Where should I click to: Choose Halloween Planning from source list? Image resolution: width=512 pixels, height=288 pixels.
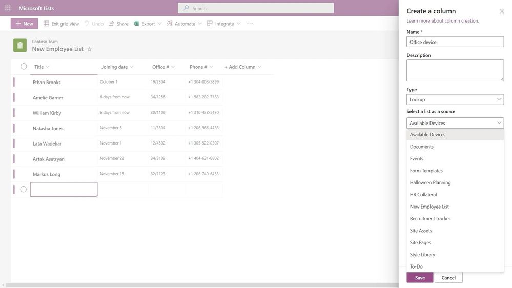pos(455,182)
